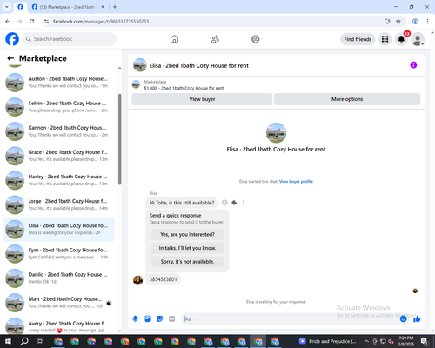The width and height of the screenshot is (435, 348).
Task: Open notifications bell
Action: click(401, 39)
